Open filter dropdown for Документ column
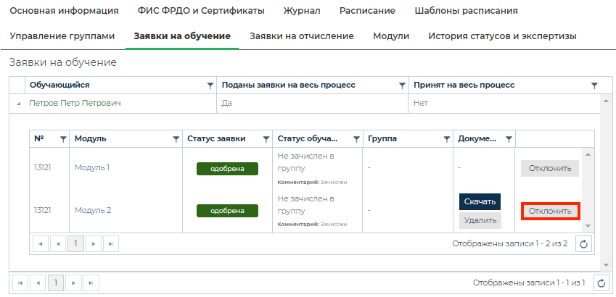This screenshot has width=616, height=297. 509,139
